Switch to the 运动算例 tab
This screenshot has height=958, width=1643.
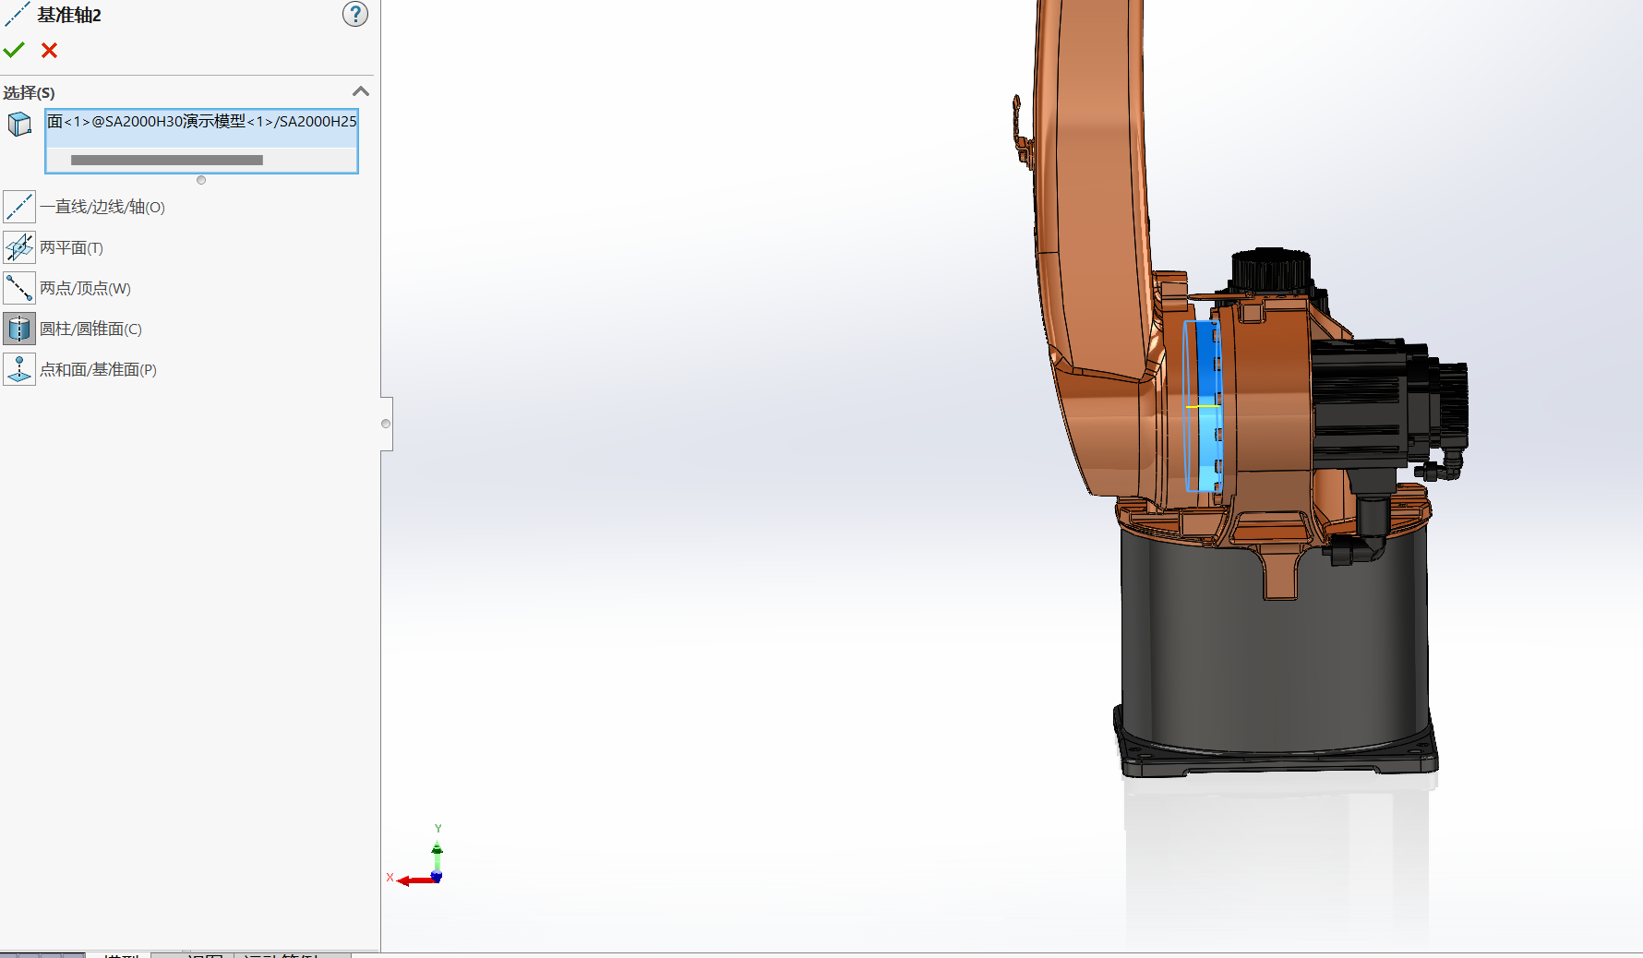coord(282,955)
